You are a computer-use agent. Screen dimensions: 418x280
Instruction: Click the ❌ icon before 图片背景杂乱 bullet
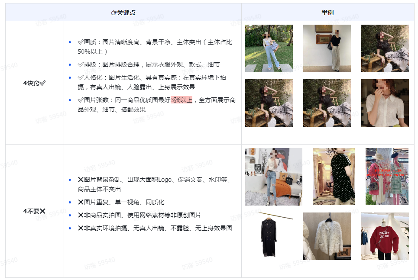pyautogui.click(x=81, y=180)
